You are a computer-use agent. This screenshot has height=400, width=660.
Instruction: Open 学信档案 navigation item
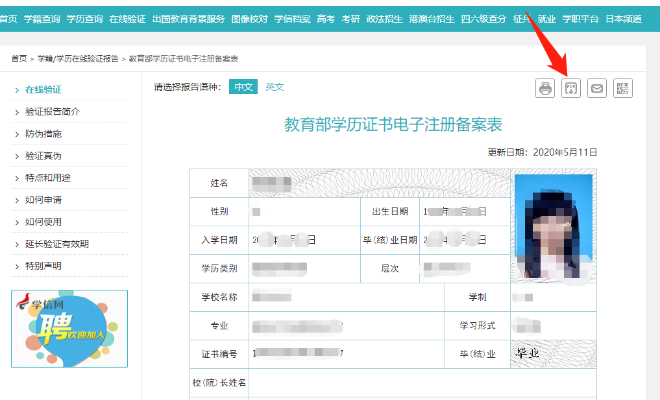(x=292, y=19)
